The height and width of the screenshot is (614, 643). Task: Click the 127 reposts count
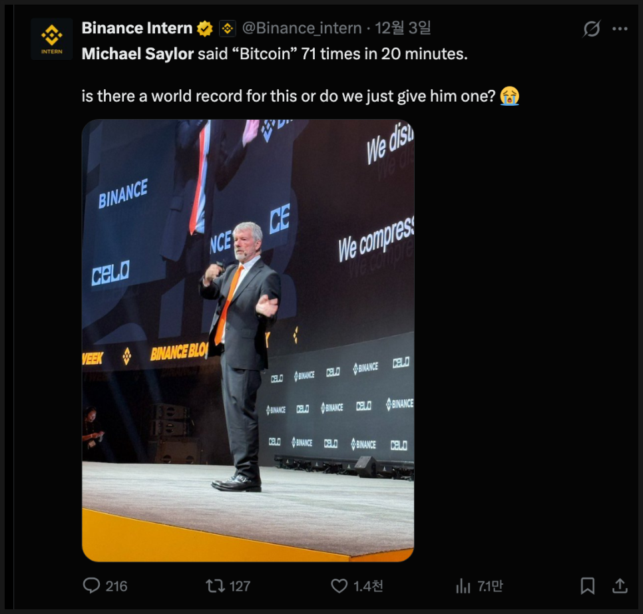[240, 586]
